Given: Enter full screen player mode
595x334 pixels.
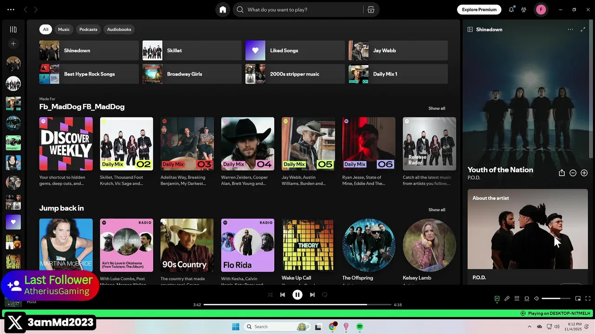Looking at the screenshot, I should [x=588, y=299].
